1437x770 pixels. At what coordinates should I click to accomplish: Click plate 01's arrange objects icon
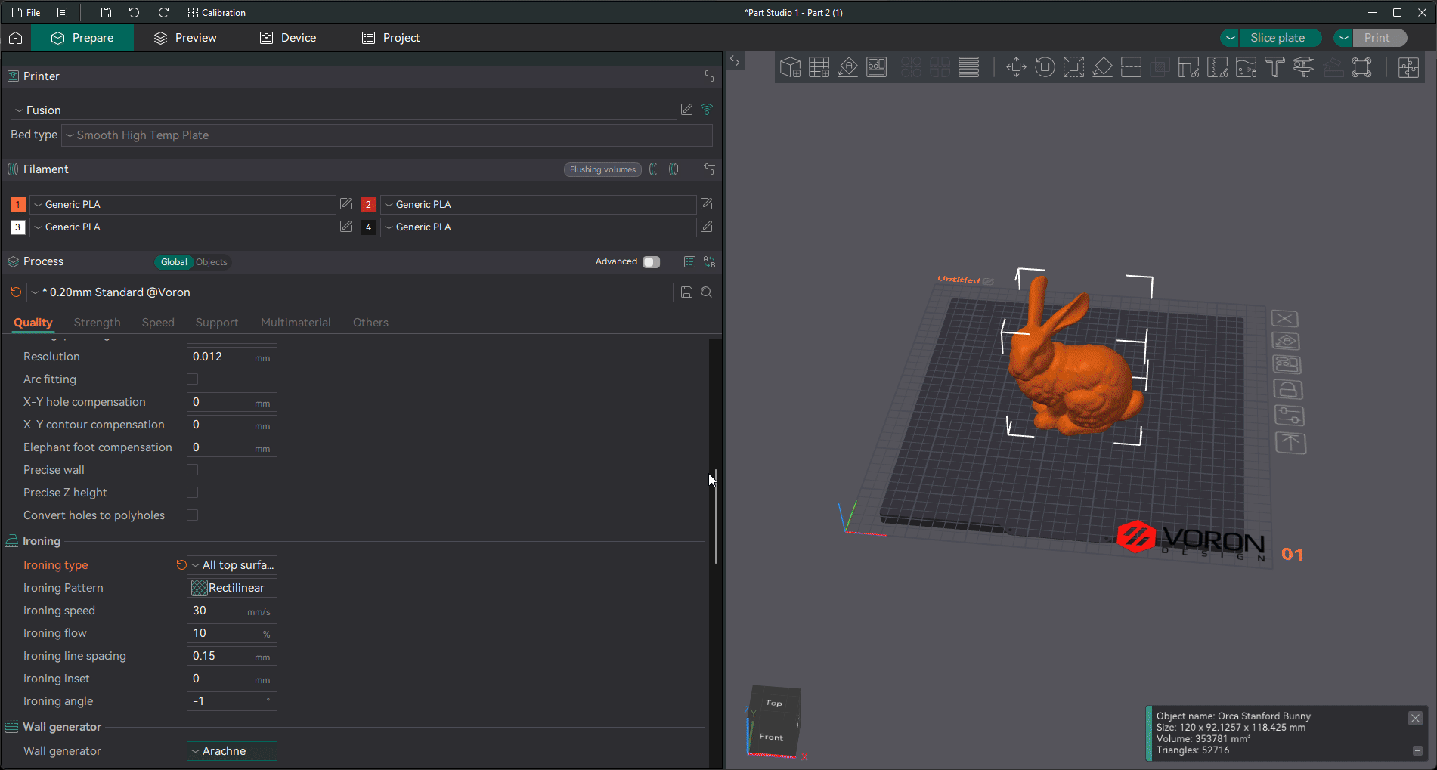1287,365
